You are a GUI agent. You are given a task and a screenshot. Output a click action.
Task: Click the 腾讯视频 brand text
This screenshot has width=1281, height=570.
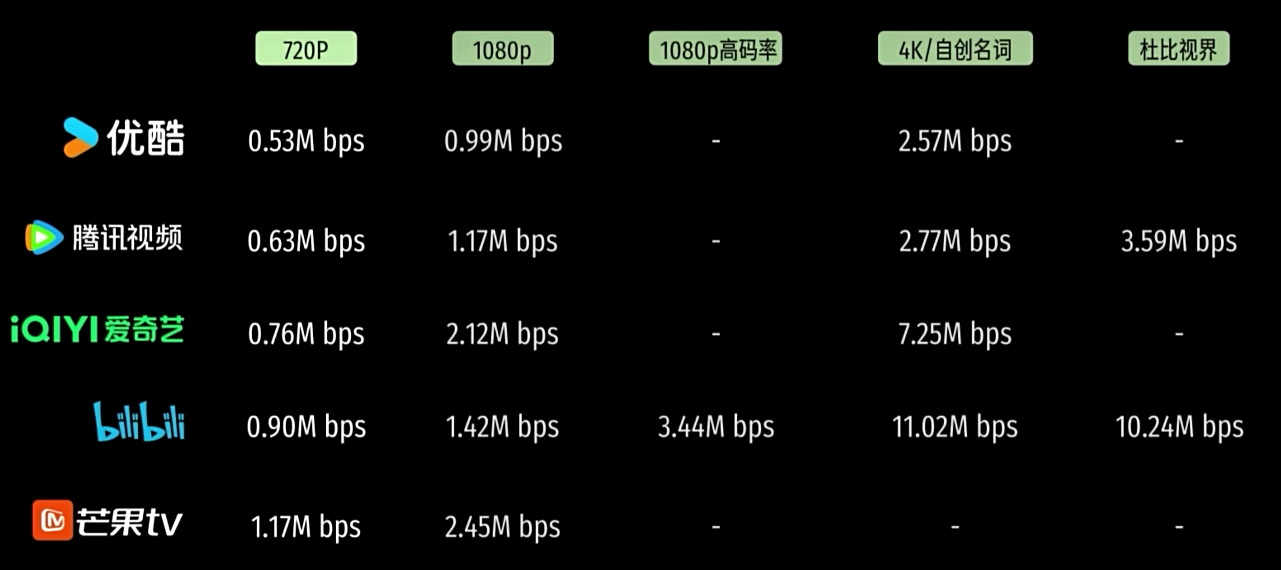point(127,238)
